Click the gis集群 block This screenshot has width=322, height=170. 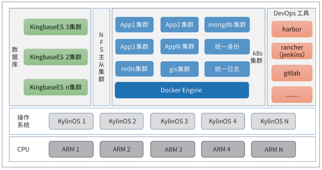click(x=179, y=69)
